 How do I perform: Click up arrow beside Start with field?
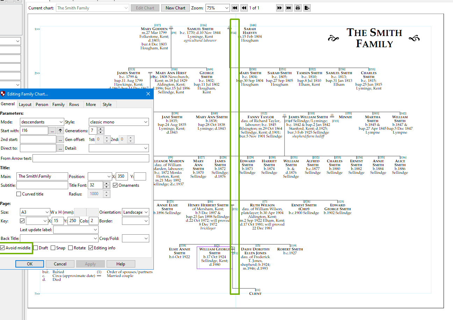point(60,131)
